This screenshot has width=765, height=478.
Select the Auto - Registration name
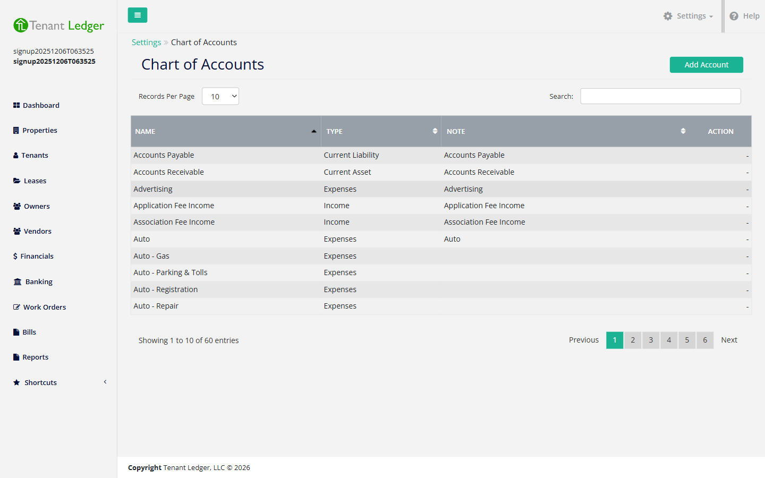(x=166, y=289)
